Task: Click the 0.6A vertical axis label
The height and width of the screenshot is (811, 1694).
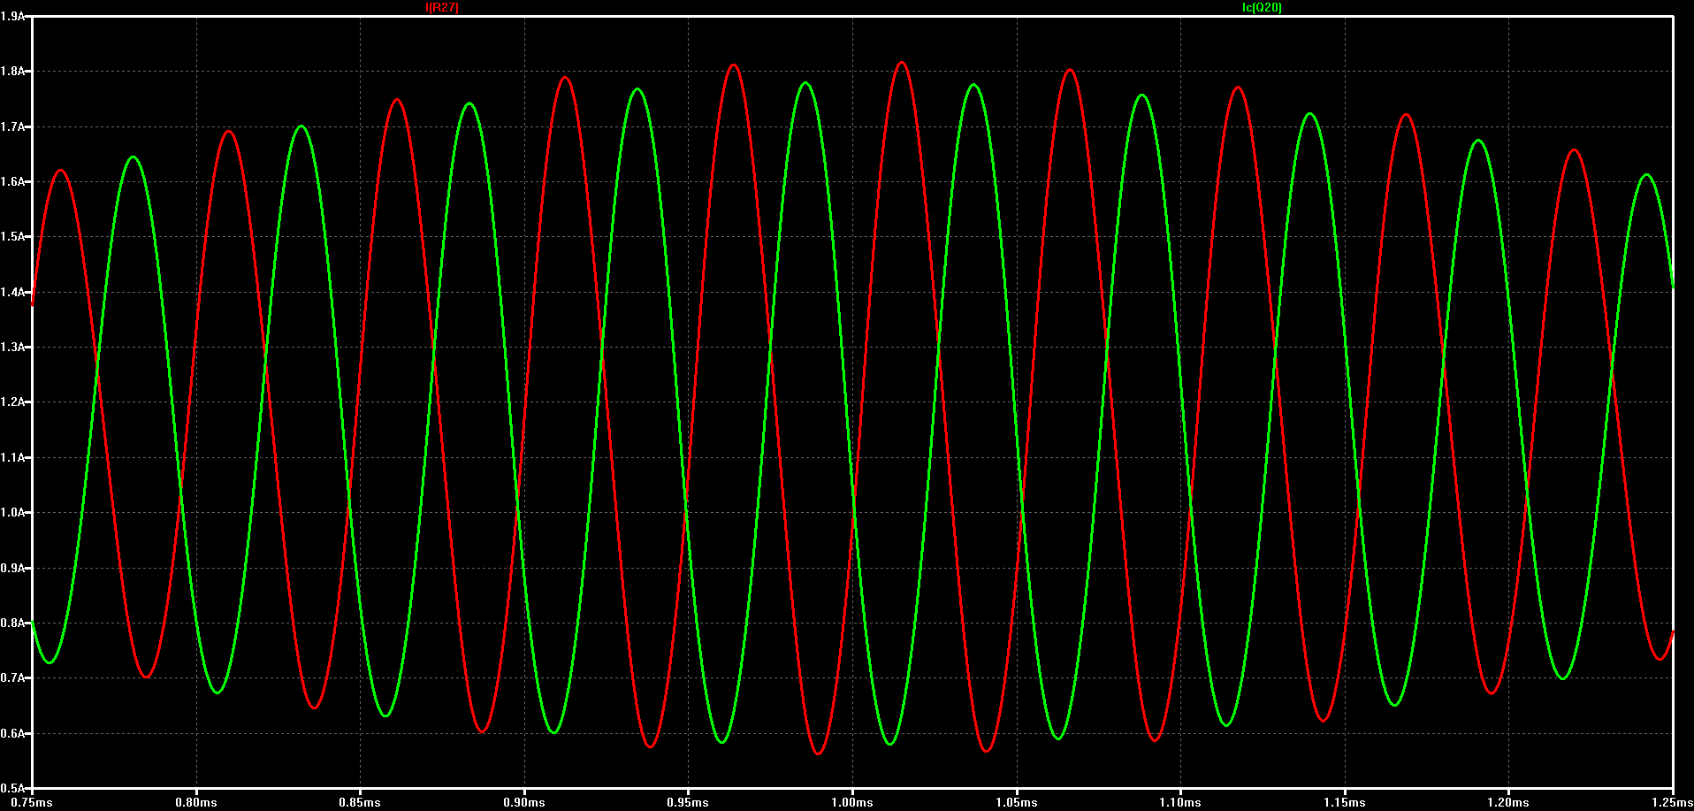Action: pos(12,733)
